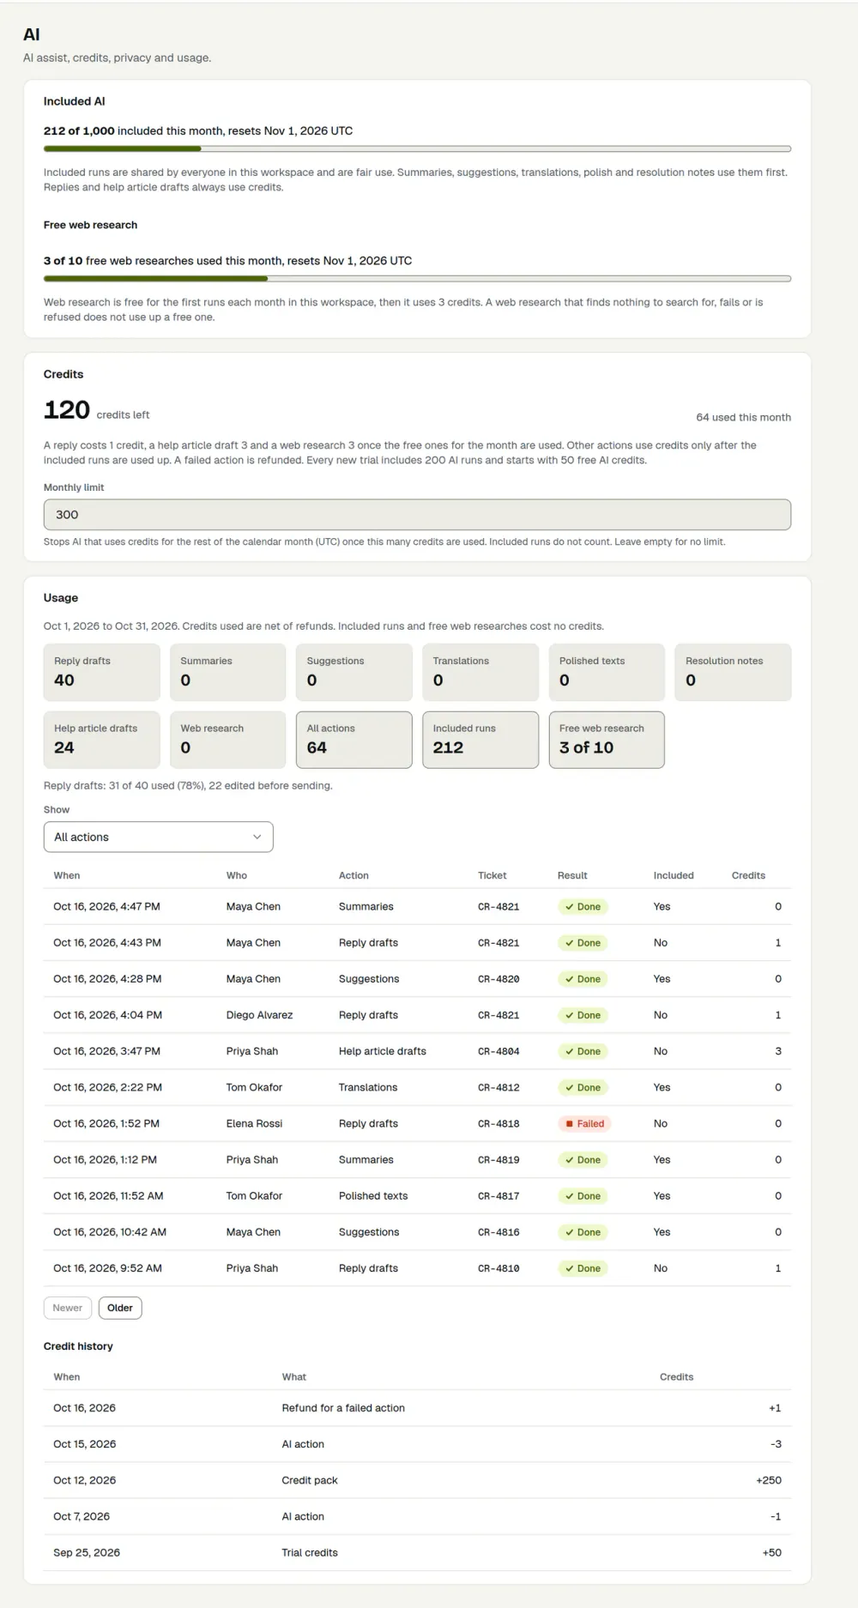This screenshot has height=1608, width=858.
Task: Click the Trial credits history entry
Action: point(310,1552)
